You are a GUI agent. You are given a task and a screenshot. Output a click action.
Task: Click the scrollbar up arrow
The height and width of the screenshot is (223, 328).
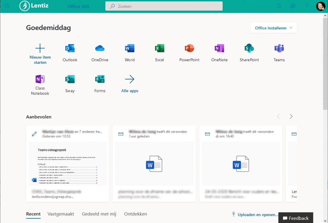point(325,15)
